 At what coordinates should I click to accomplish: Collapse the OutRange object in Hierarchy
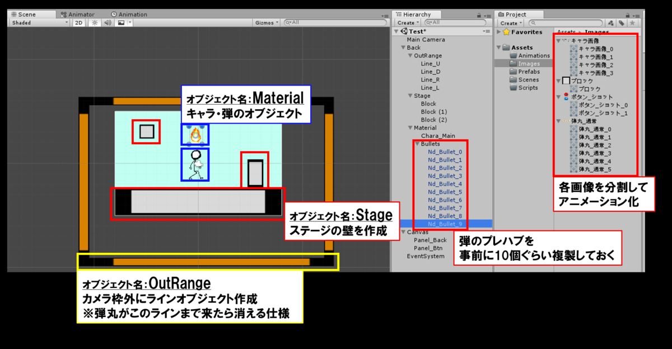pyautogui.click(x=410, y=55)
